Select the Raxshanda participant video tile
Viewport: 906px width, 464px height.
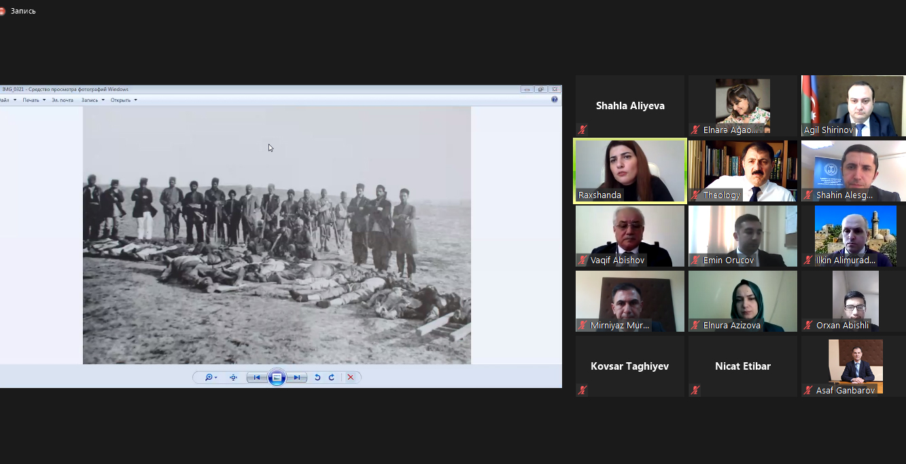[x=629, y=170]
